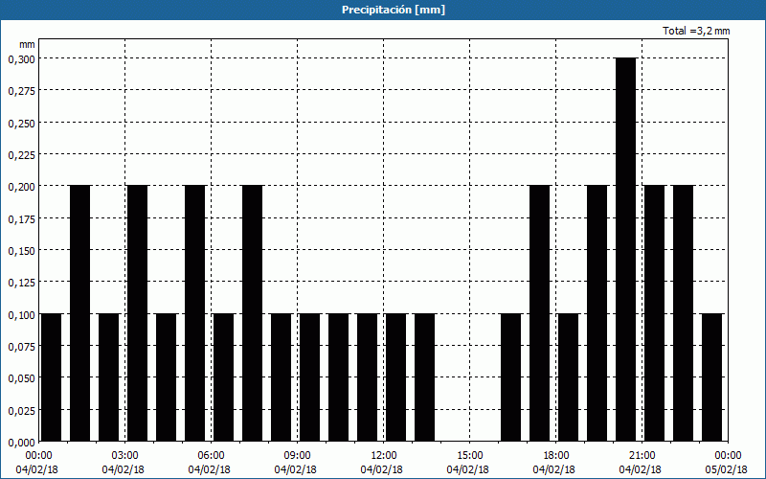Click the 0,075 y-axis value
This screenshot has width=766, height=479.
click(x=21, y=347)
